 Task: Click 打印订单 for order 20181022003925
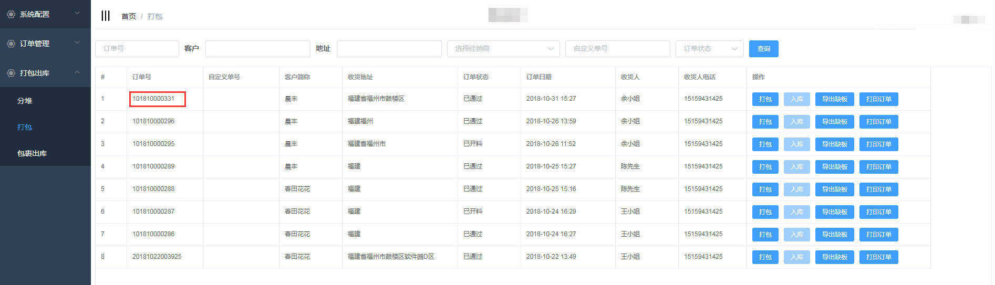click(879, 257)
